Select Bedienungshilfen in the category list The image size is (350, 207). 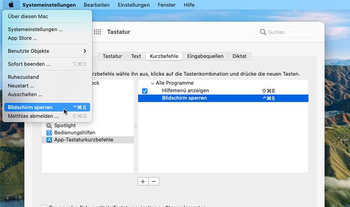coord(75,133)
